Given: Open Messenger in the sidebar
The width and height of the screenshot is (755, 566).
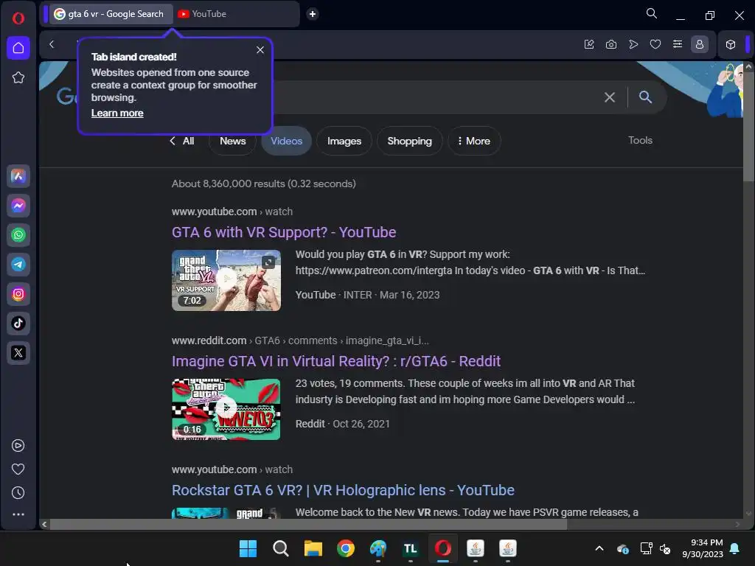Looking at the screenshot, I should (18, 206).
